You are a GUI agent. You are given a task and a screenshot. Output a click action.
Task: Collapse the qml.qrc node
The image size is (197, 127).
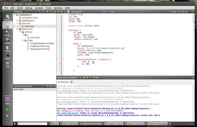[x=20, y=32]
